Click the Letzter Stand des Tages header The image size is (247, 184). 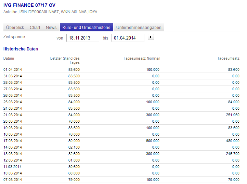(x=65, y=60)
